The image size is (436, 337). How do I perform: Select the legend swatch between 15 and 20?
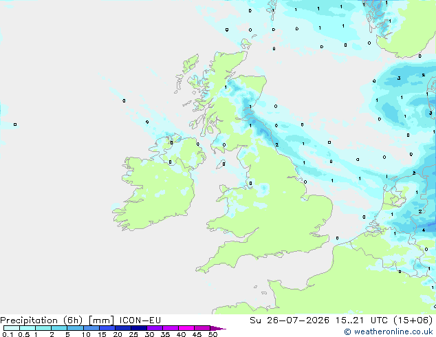click(x=107, y=328)
